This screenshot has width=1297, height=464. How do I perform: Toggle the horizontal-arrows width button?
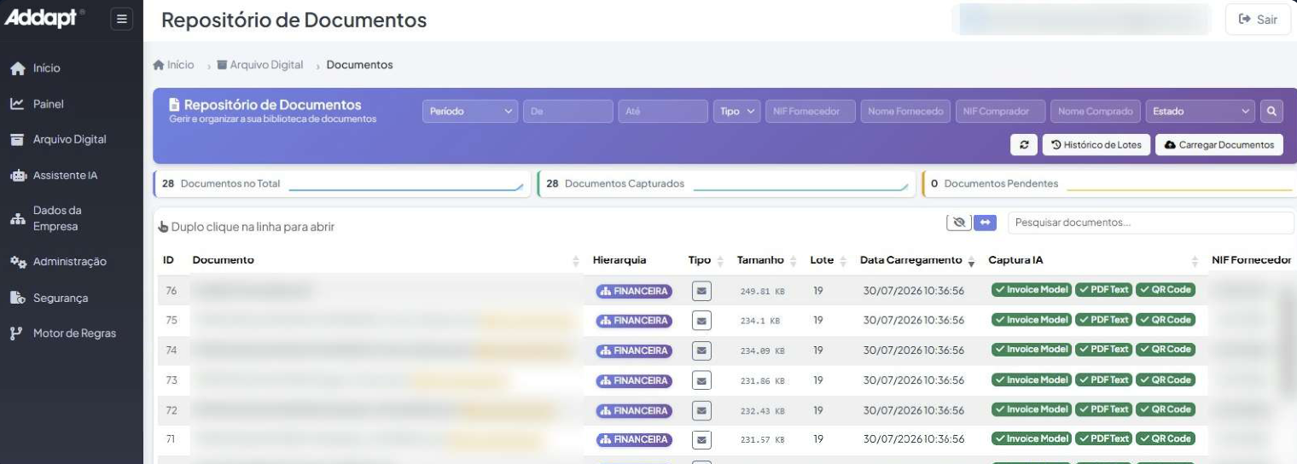pos(985,223)
